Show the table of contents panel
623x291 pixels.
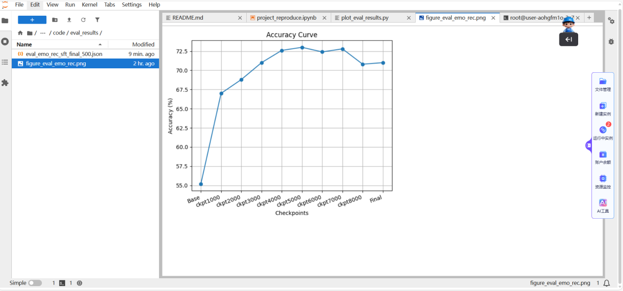point(5,62)
